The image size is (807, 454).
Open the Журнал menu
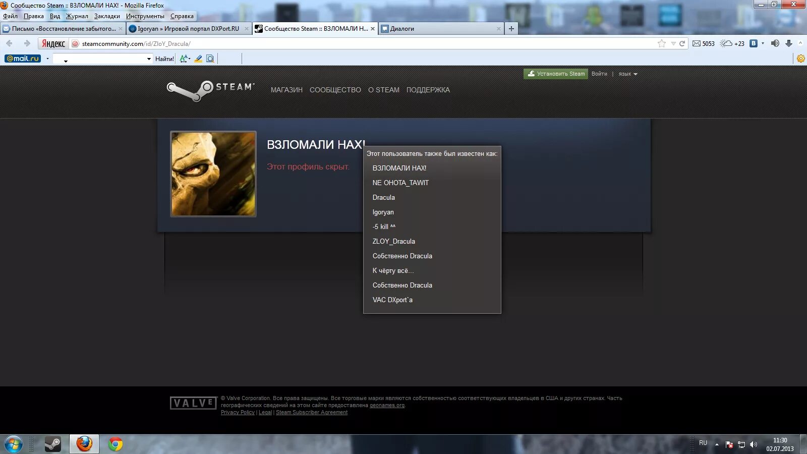(x=77, y=16)
